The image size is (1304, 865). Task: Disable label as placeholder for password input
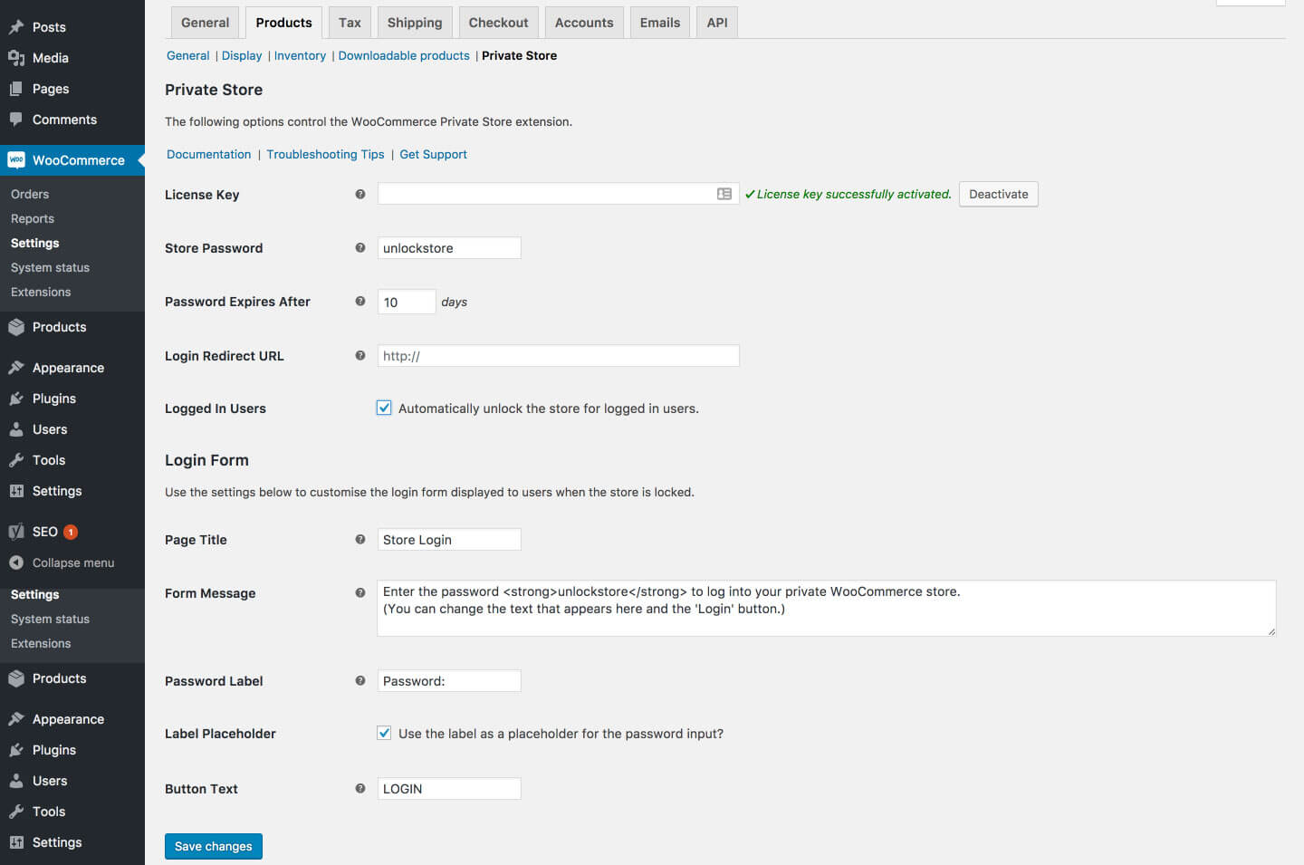point(384,733)
